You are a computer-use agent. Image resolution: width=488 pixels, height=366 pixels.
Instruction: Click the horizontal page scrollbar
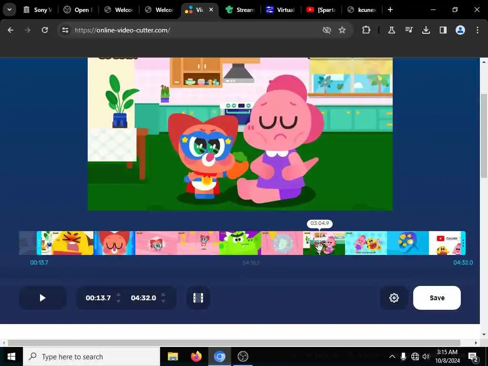(x=234, y=343)
